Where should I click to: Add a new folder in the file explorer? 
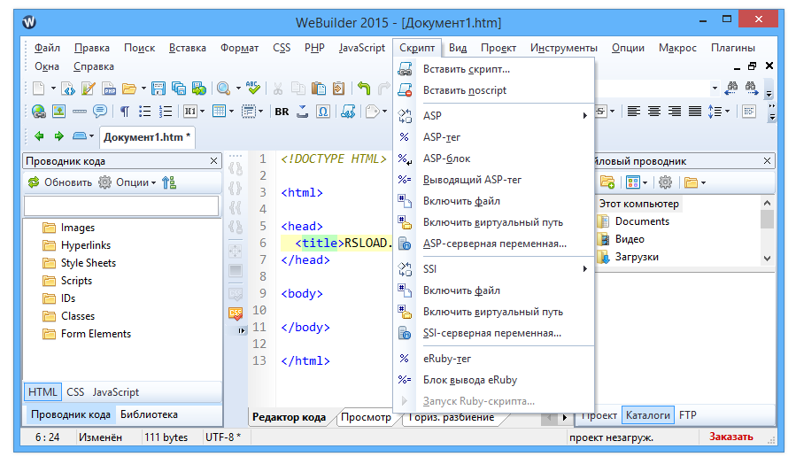click(607, 182)
